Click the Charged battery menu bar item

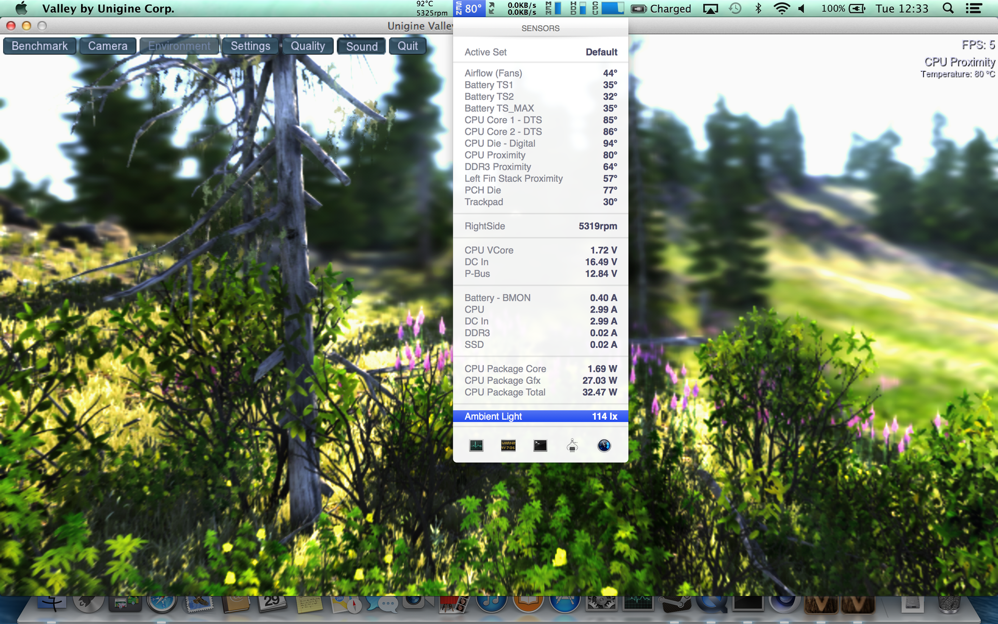coord(661,8)
